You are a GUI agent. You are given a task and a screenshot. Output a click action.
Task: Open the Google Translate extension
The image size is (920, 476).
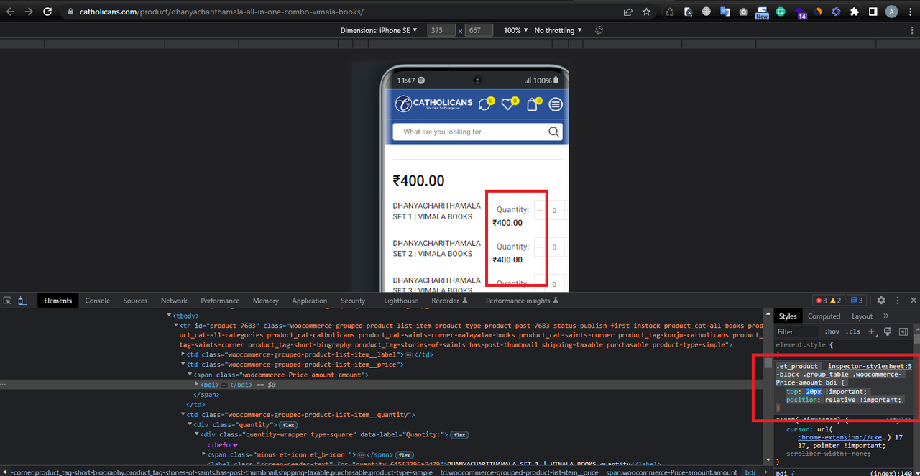[725, 12]
